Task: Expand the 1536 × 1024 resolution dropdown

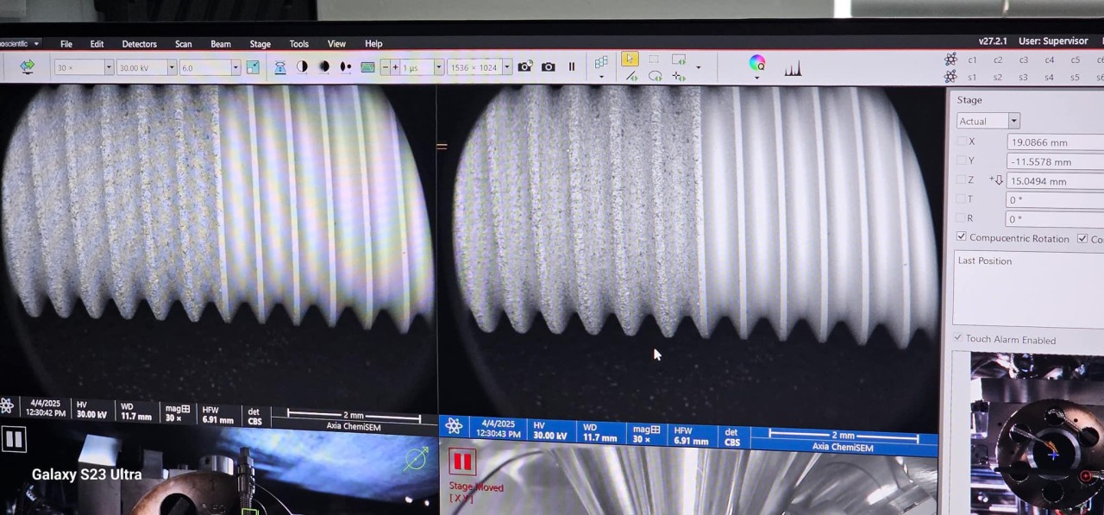Action: (x=507, y=67)
